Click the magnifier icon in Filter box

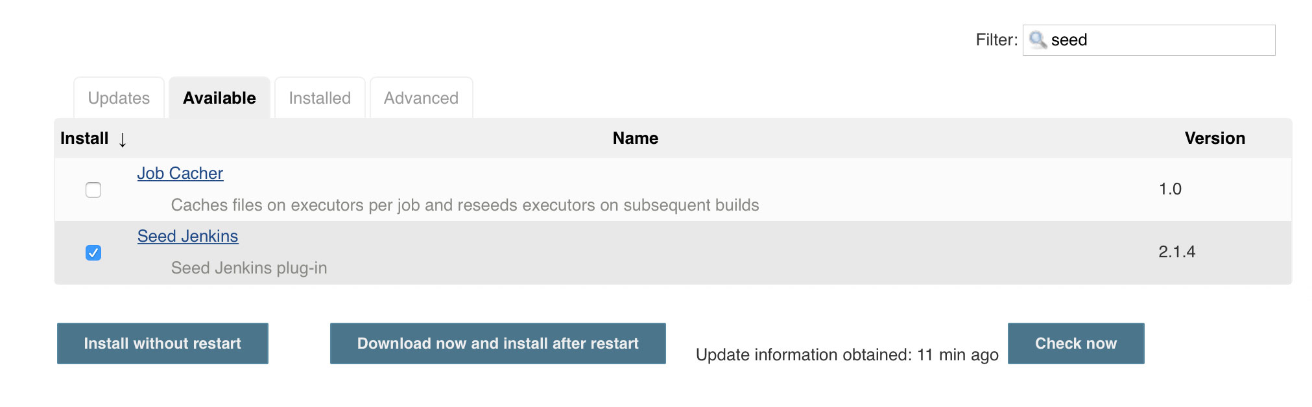coord(1038,40)
